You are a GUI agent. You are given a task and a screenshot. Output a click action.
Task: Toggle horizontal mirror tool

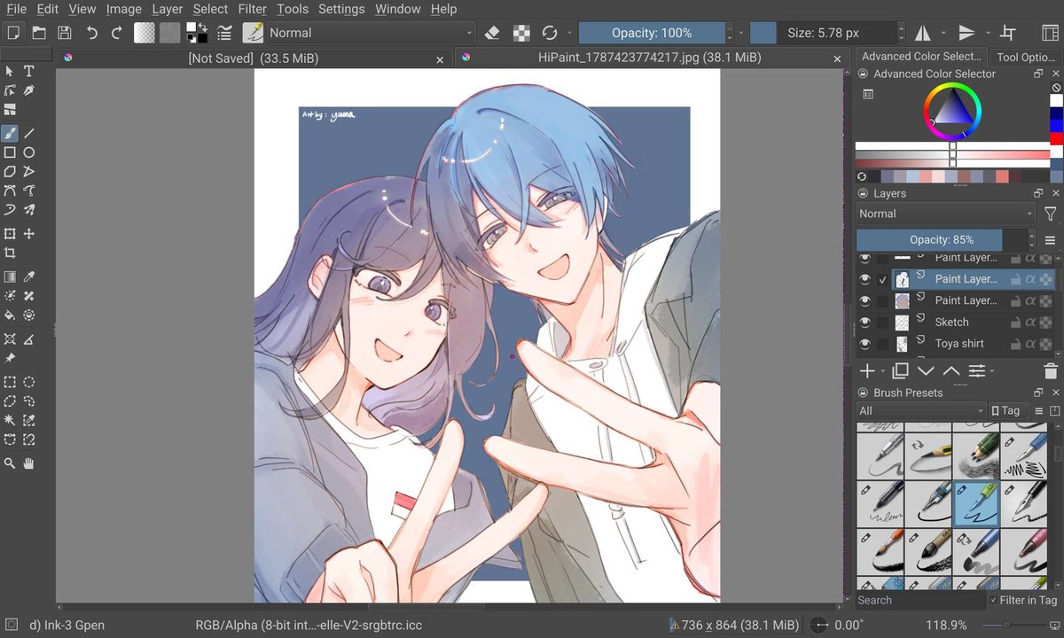coord(923,33)
